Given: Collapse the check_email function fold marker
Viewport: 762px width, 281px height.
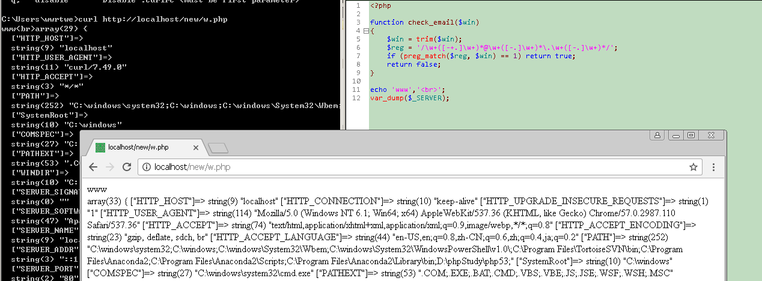Looking at the screenshot, I should [x=365, y=31].
